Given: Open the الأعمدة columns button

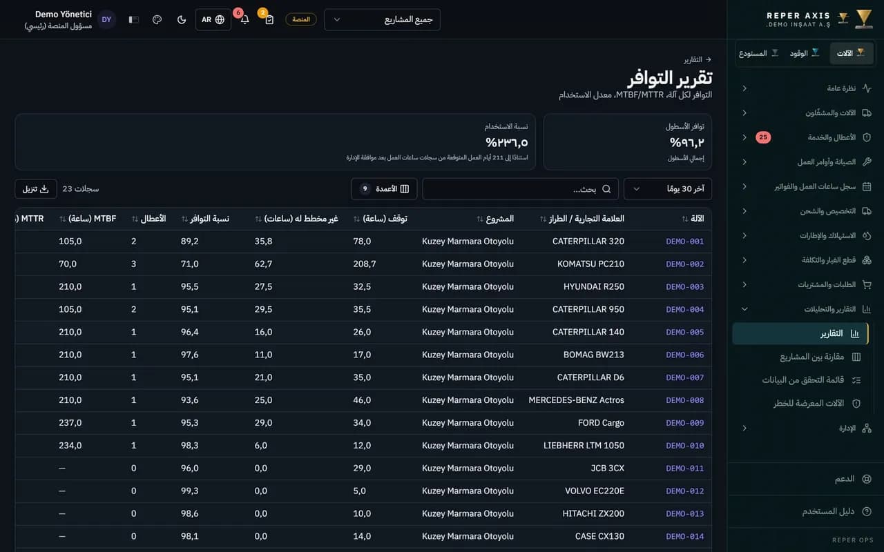Looking at the screenshot, I should 384,189.
